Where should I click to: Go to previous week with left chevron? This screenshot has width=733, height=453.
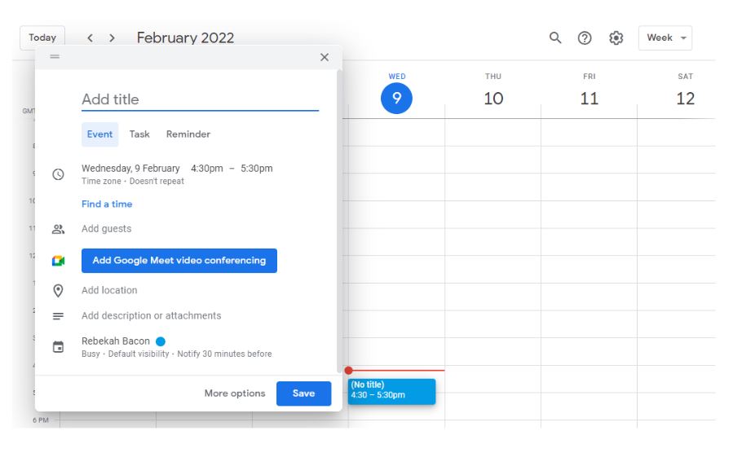90,37
